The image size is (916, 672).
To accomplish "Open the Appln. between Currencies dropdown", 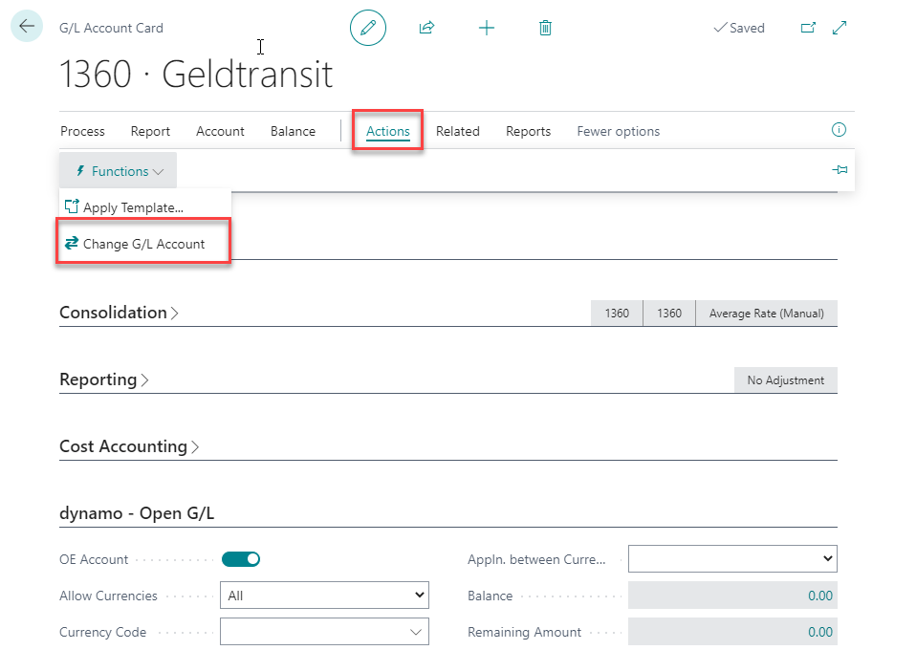I will pos(731,559).
